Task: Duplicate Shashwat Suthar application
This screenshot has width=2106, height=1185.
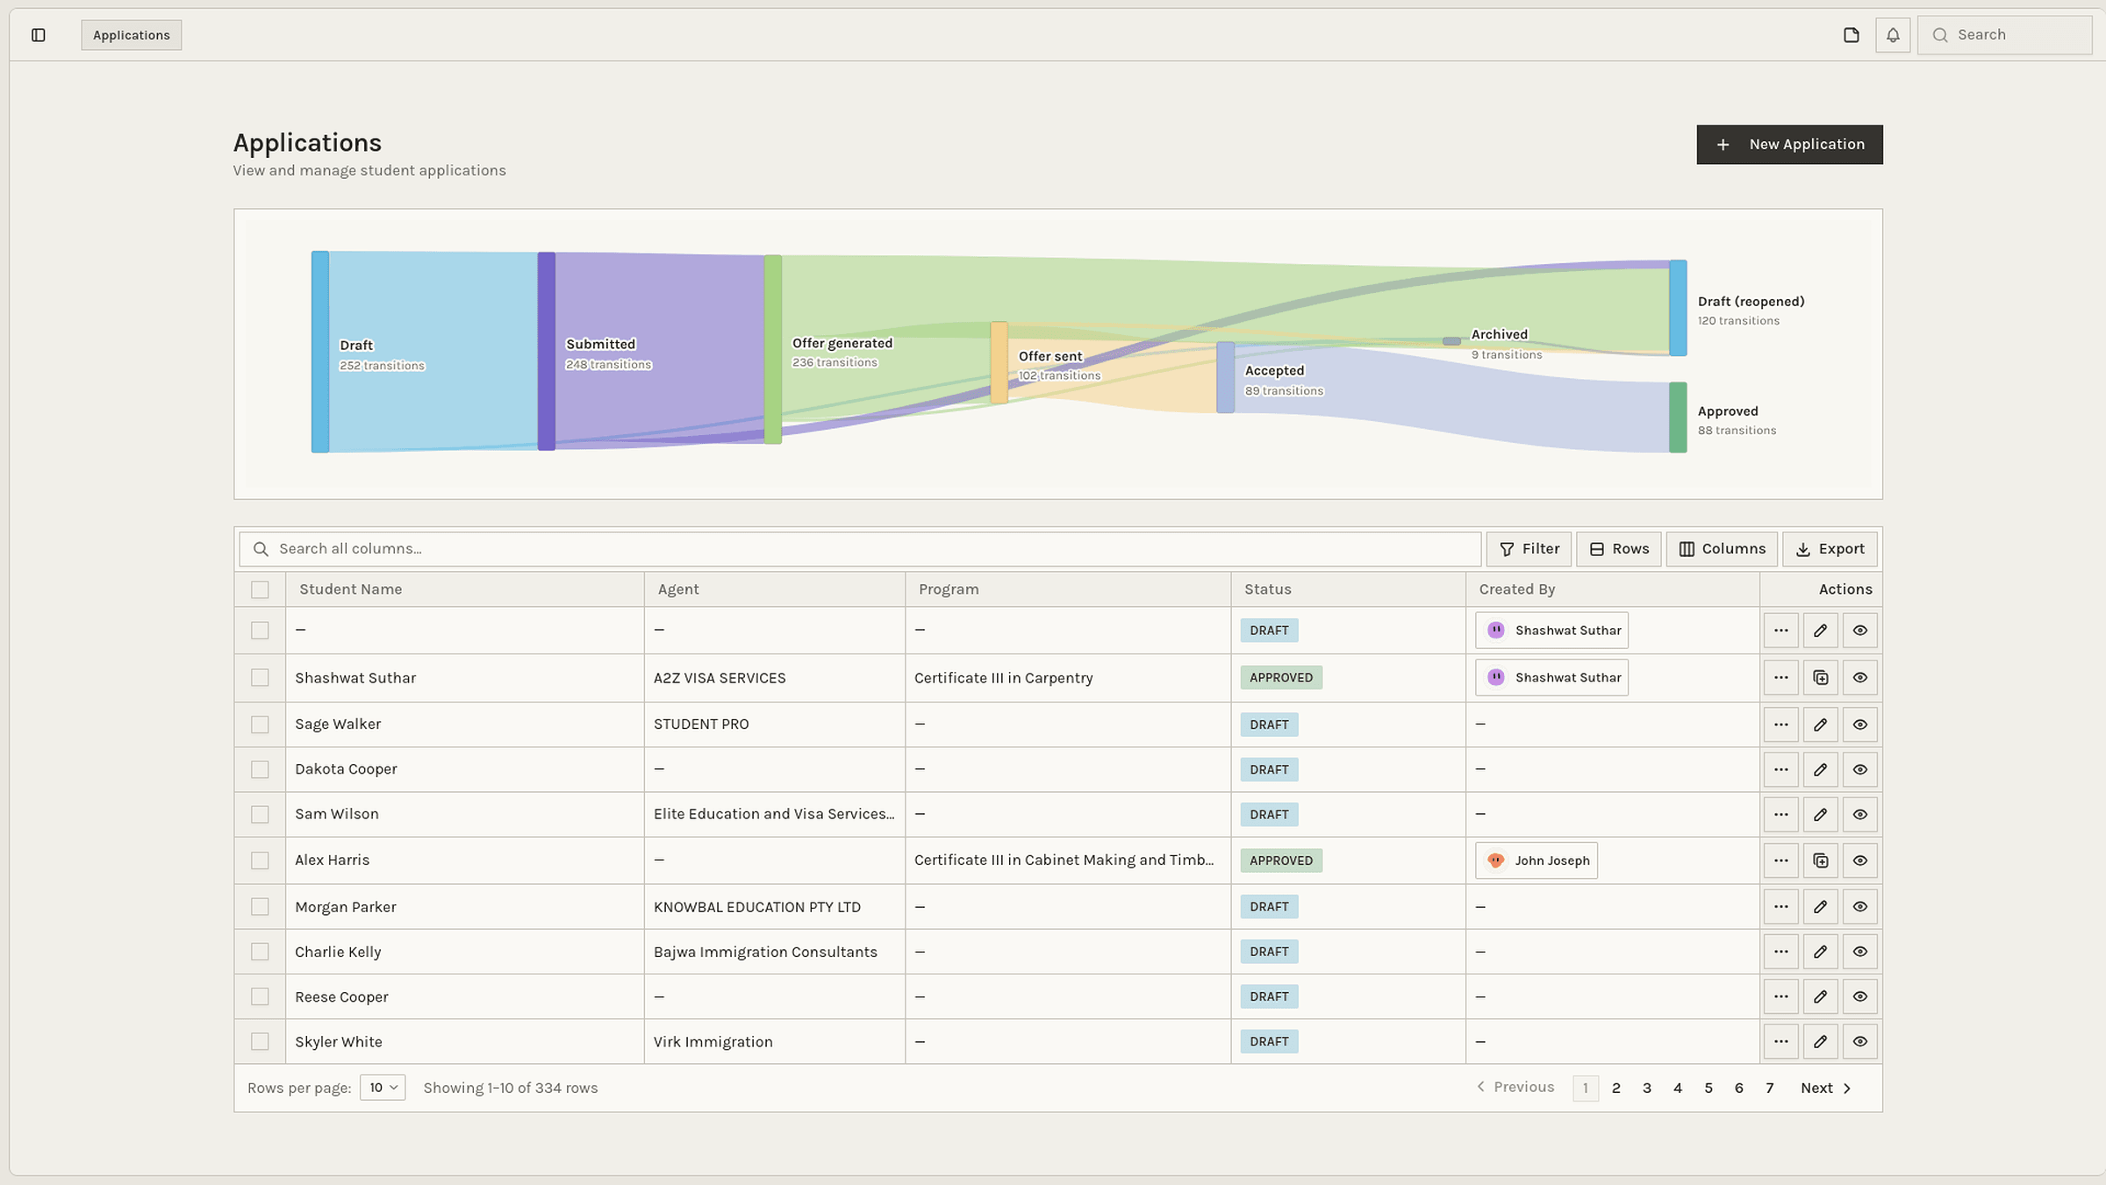Action: (x=1821, y=678)
